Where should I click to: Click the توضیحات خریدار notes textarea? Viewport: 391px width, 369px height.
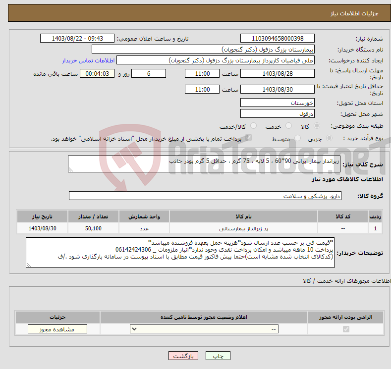pos(180,253)
